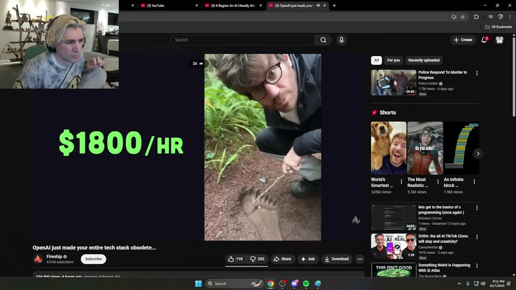This screenshot has width=516, height=290.
Task: Open more actions ellipsis under the video
Action: click(x=360, y=259)
